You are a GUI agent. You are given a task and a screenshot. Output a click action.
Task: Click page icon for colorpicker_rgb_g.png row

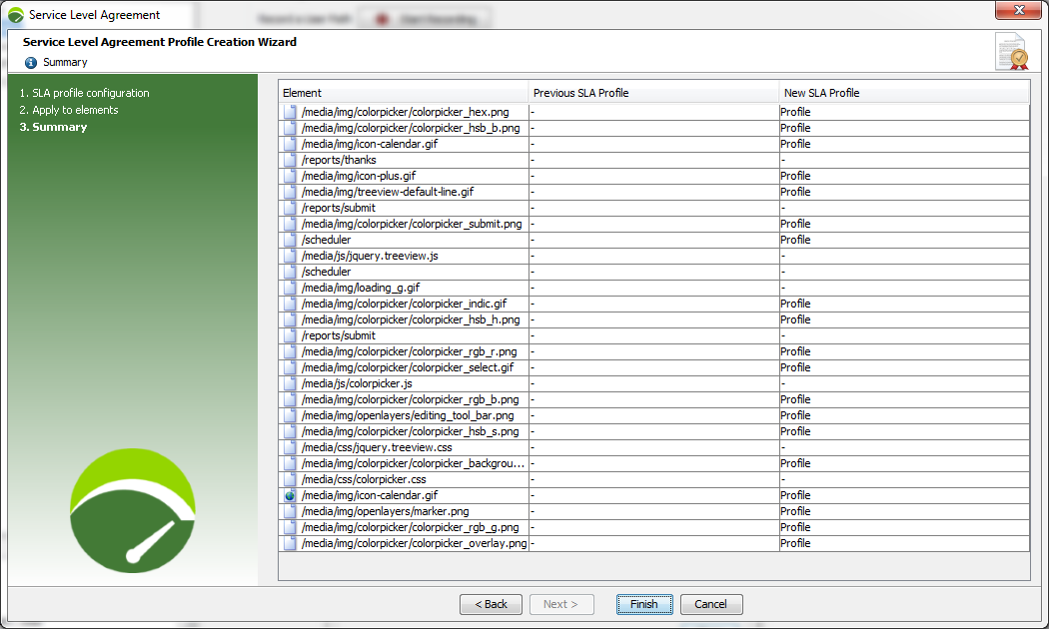(x=290, y=527)
